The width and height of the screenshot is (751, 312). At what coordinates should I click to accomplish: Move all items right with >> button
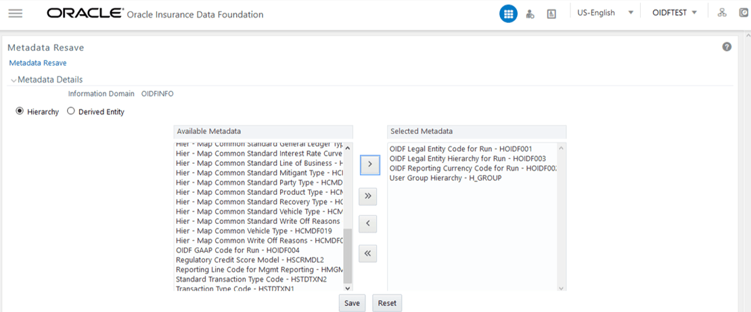[x=368, y=196]
